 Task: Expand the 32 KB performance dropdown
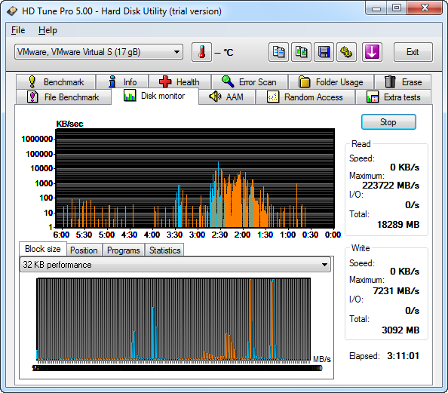pyautogui.click(x=175, y=265)
